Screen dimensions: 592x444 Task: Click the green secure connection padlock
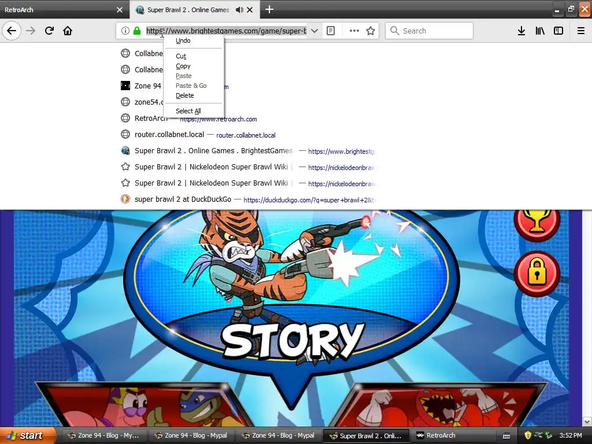[136, 31]
